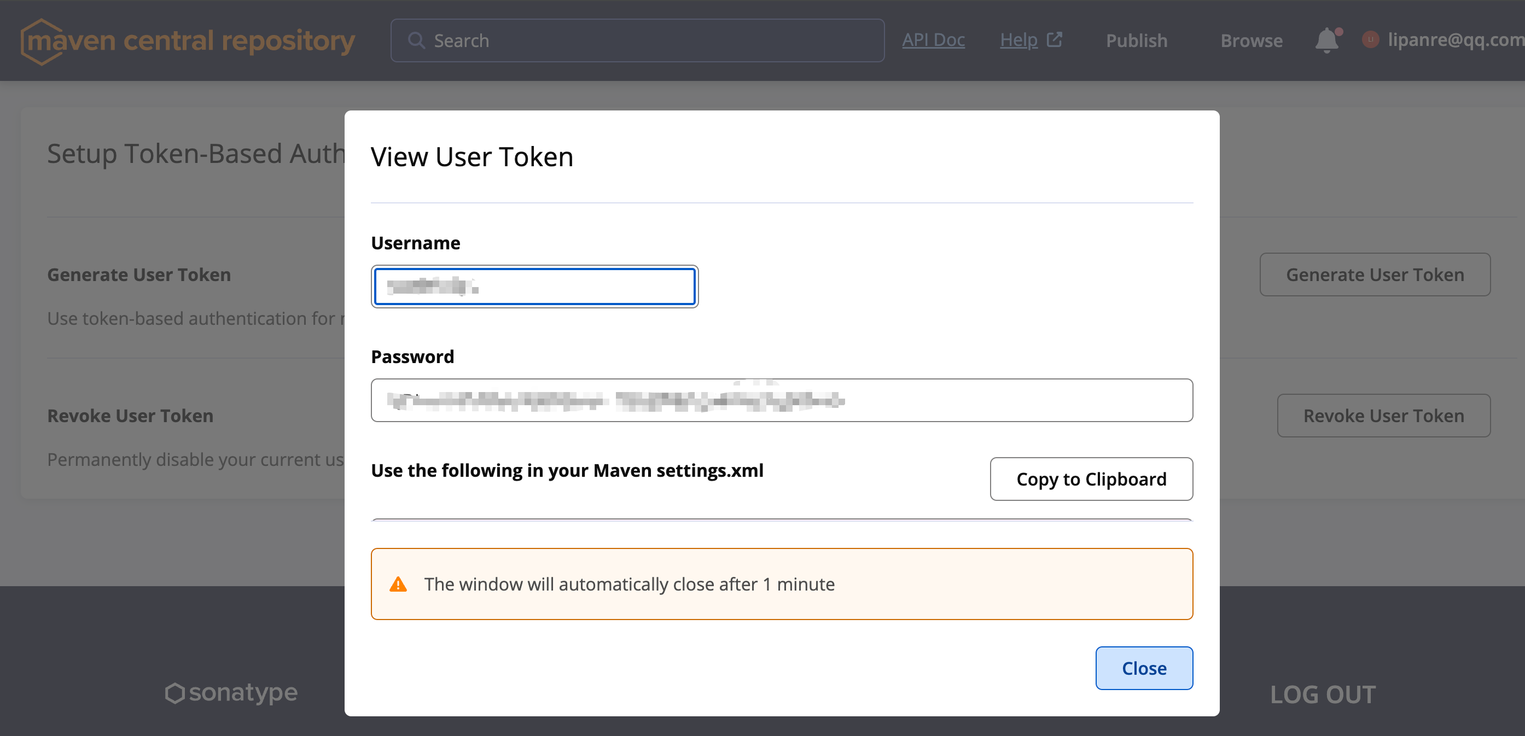This screenshot has height=736, width=1525.
Task: Click LOG OUT in the footer
Action: point(1323,694)
